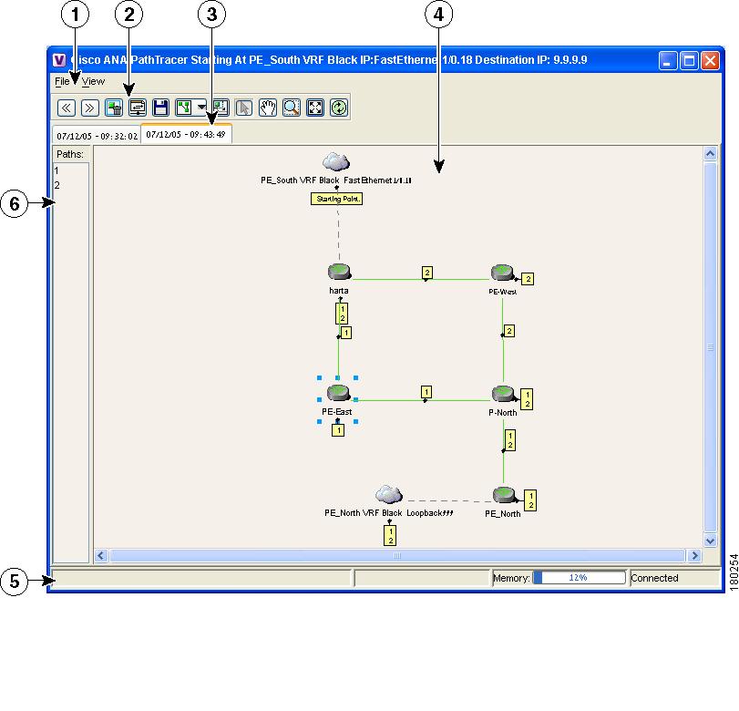Image resolution: width=739 pixels, height=711 pixels.
Task: Select the zoom magnifier tool
Action: pyautogui.click(x=292, y=108)
